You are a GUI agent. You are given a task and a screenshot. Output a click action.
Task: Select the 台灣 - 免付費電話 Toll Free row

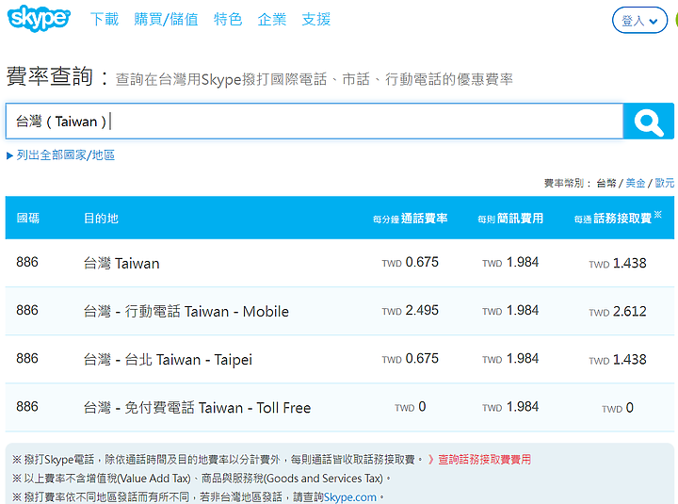point(339,407)
